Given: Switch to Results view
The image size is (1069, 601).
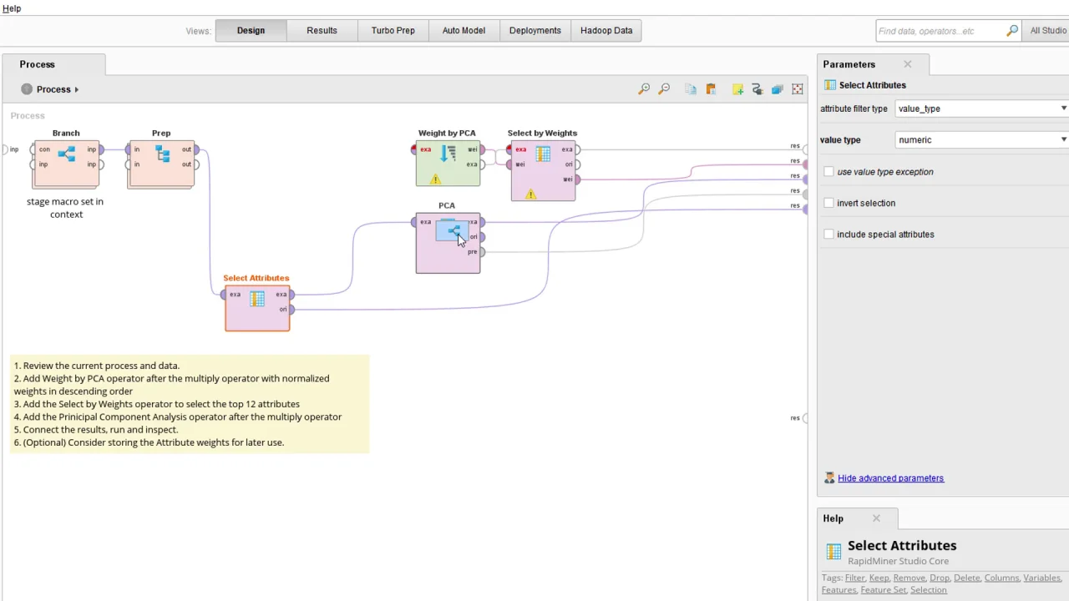Looking at the screenshot, I should 322,31.
